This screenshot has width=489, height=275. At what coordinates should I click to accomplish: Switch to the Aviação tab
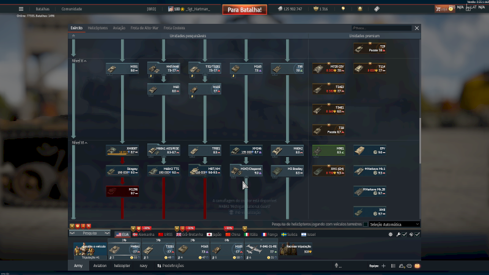[x=119, y=28]
